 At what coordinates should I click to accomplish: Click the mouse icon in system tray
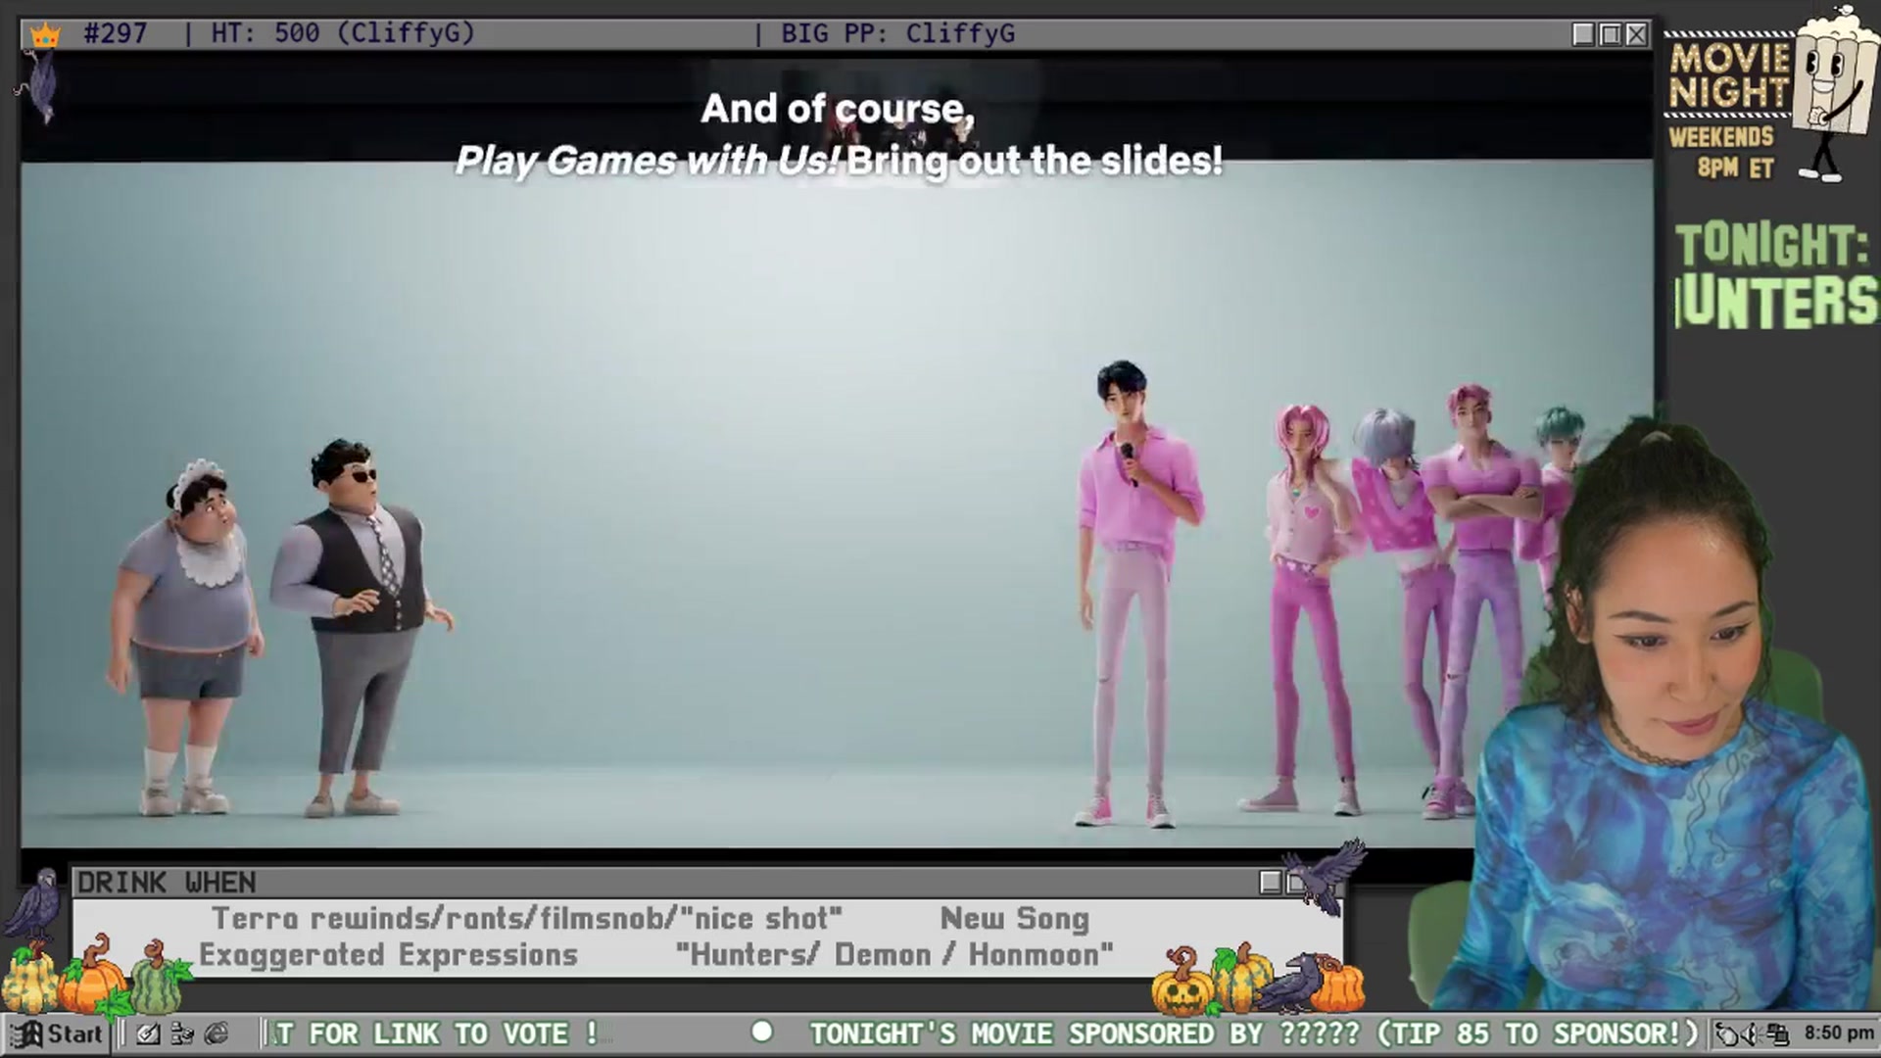[1727, 1034]
